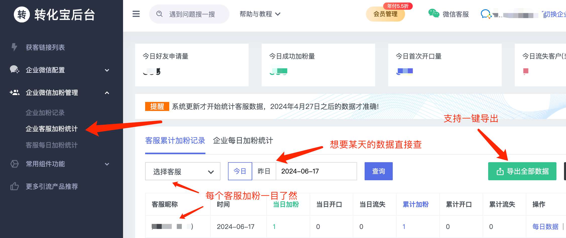This screenshot has height=238, width=566.
Task: Click the 年付5.5折 badge
Action: point(398,6)
